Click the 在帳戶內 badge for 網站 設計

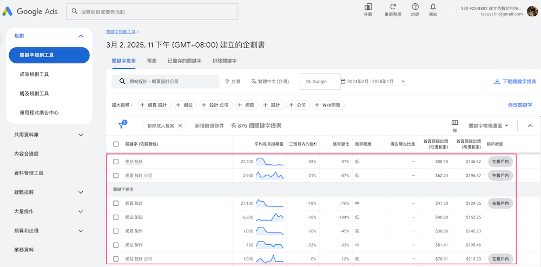click(x=500, y=162)
